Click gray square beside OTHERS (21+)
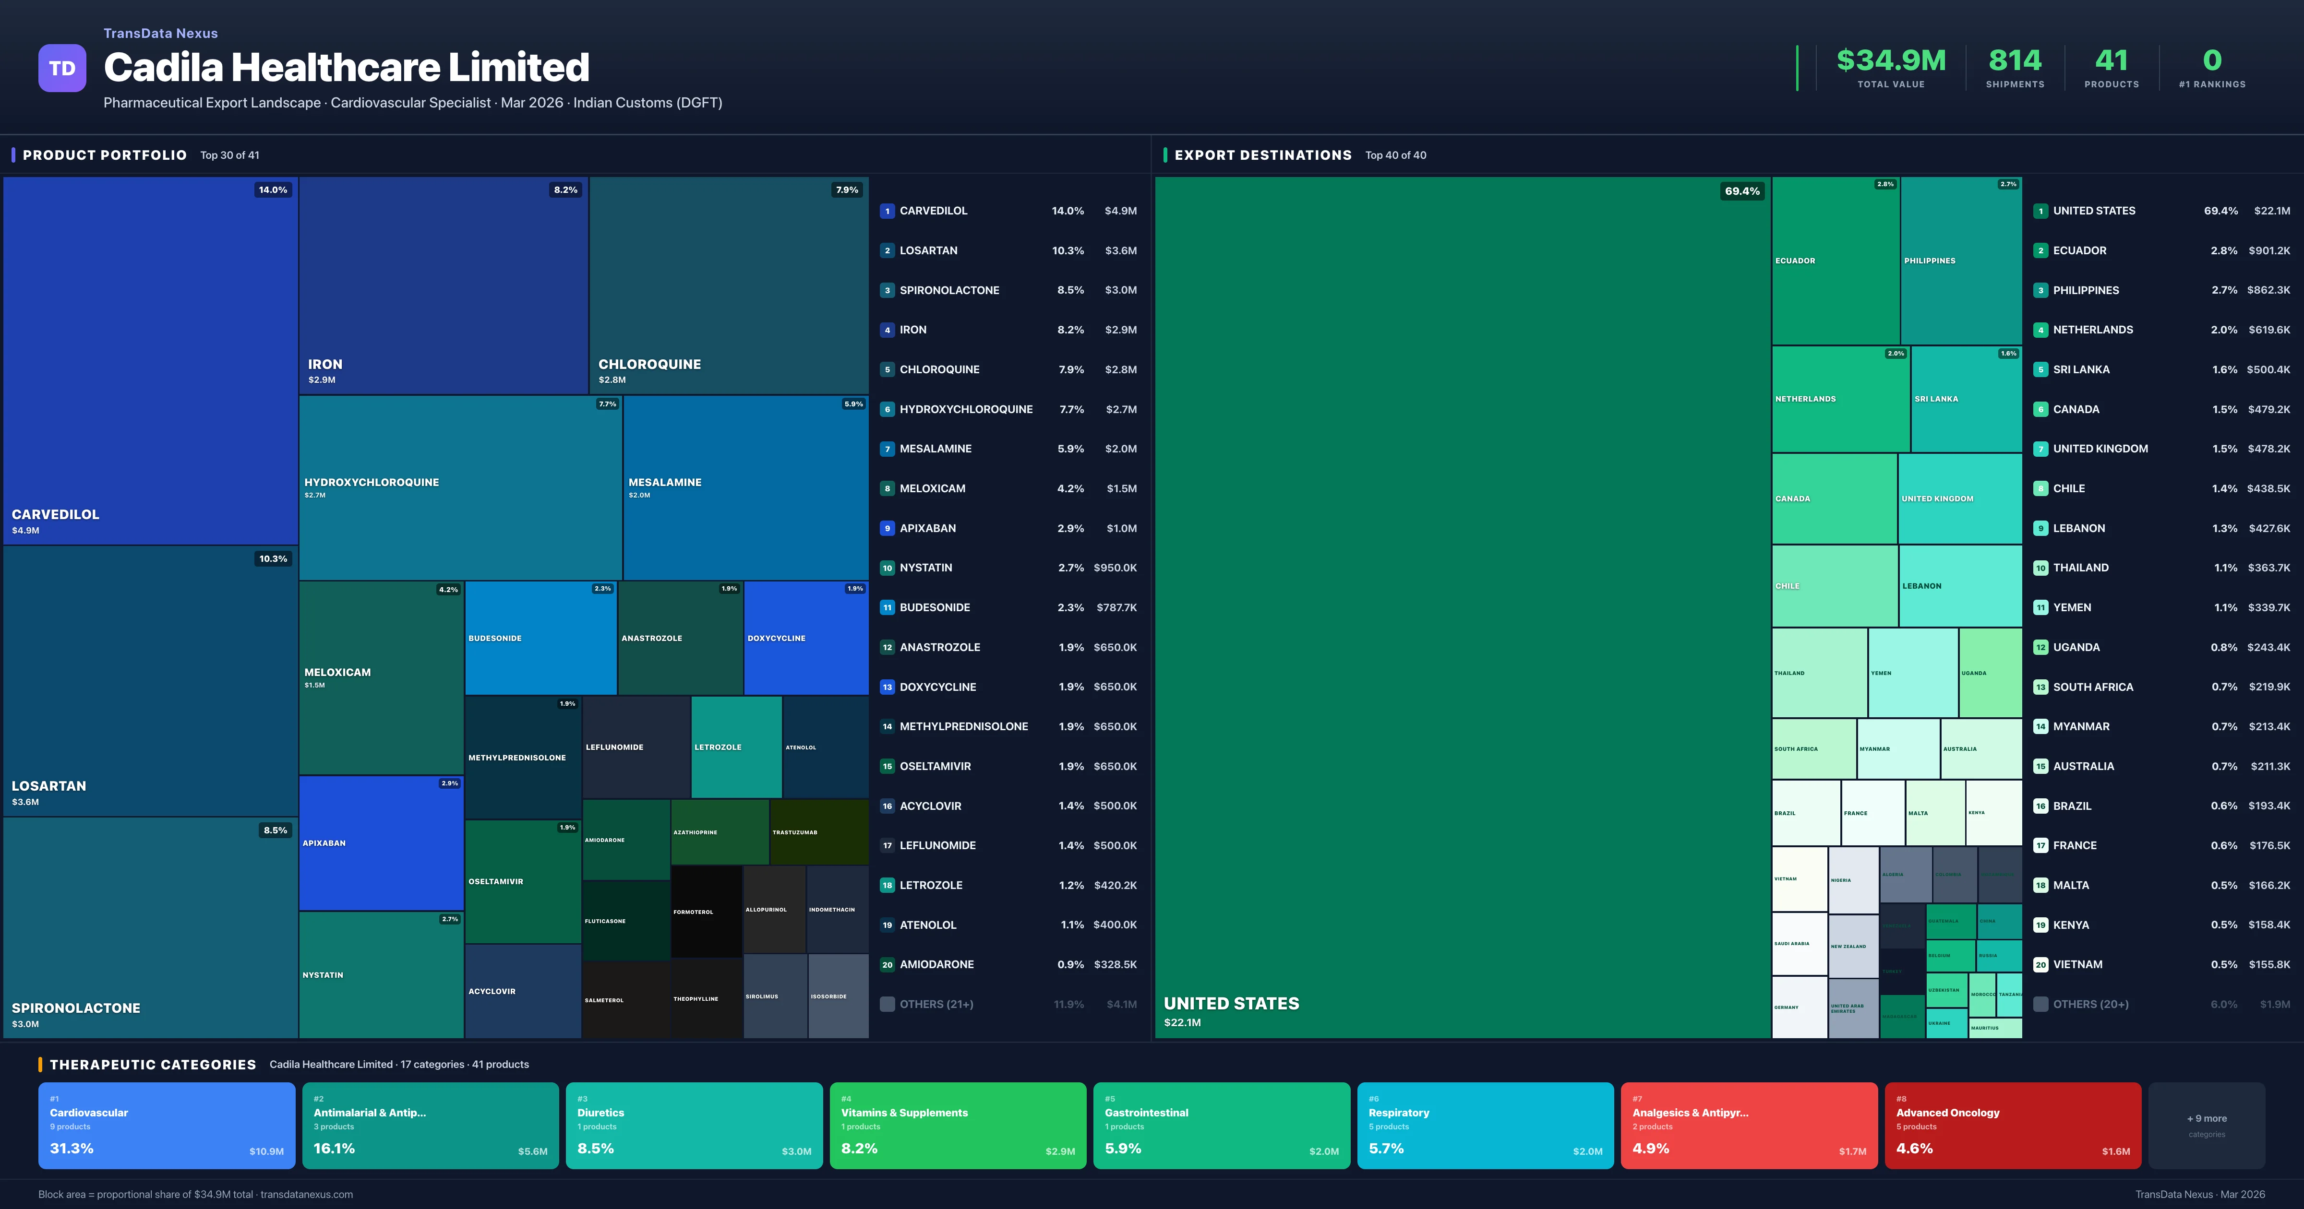Viewport: 2304px width, 1209px height. pos(887,1004)
